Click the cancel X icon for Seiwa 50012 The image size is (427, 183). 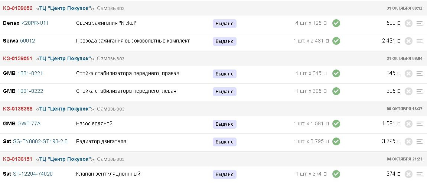(408, 41)
